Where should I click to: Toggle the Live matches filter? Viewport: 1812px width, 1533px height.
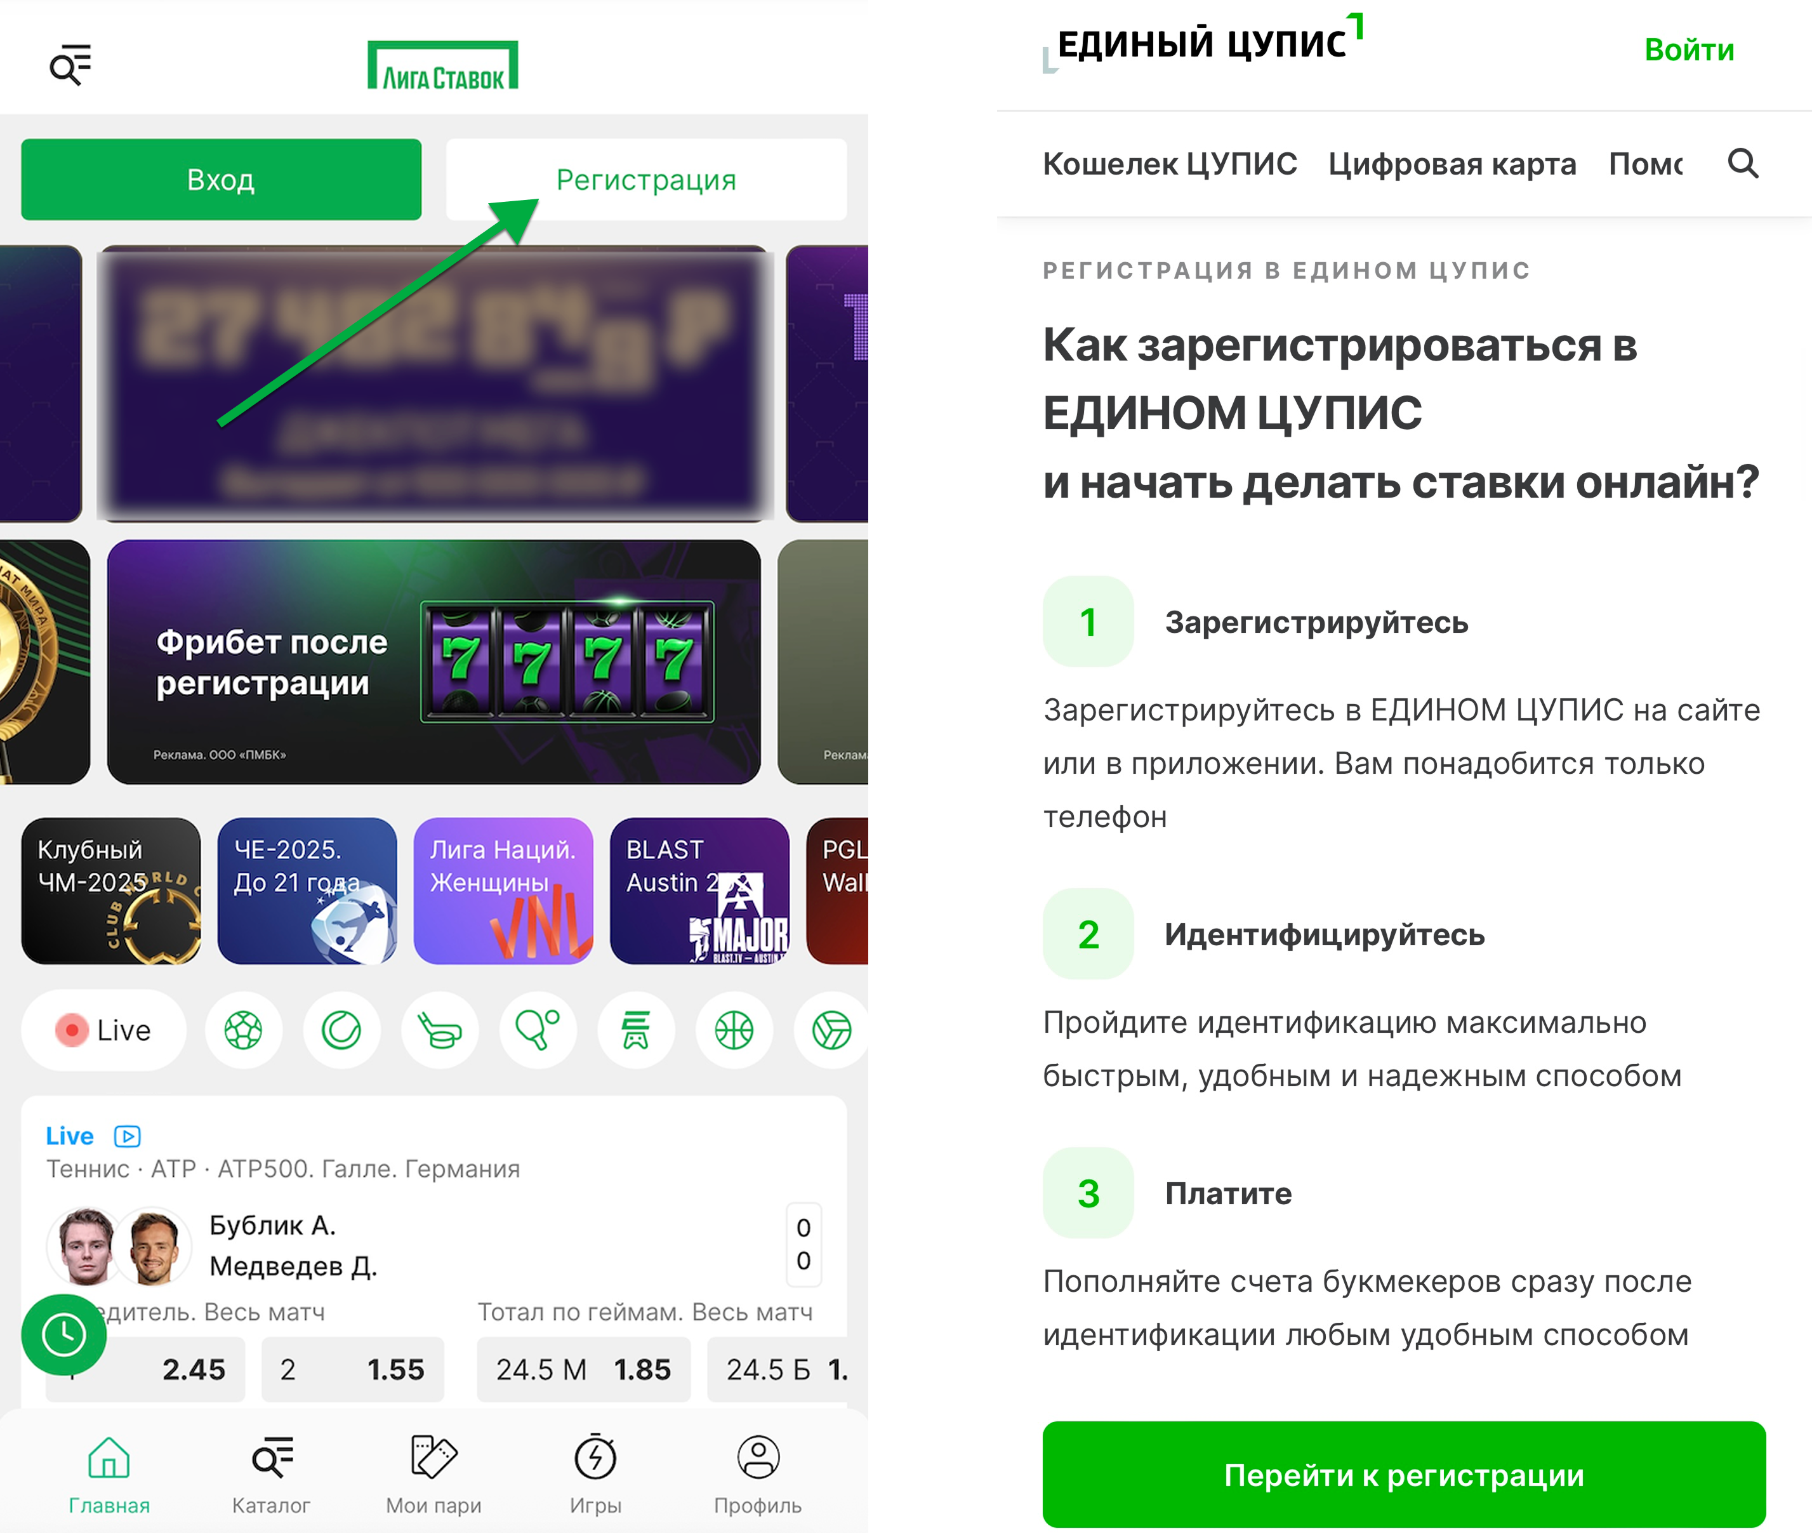(104, 1031)
